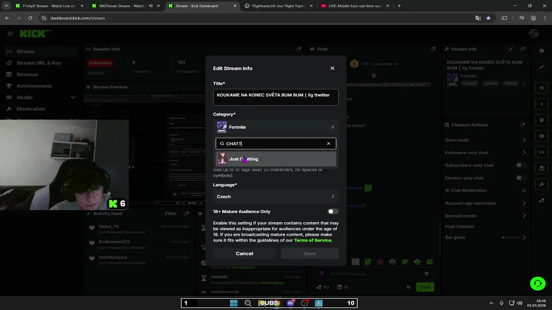
Task: Open the chat bubble icon in right toolbar
Action: (542, 136)
